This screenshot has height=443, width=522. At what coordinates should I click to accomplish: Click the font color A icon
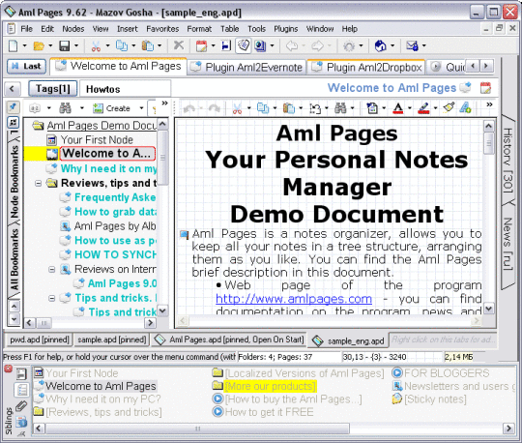coord(398,108)
